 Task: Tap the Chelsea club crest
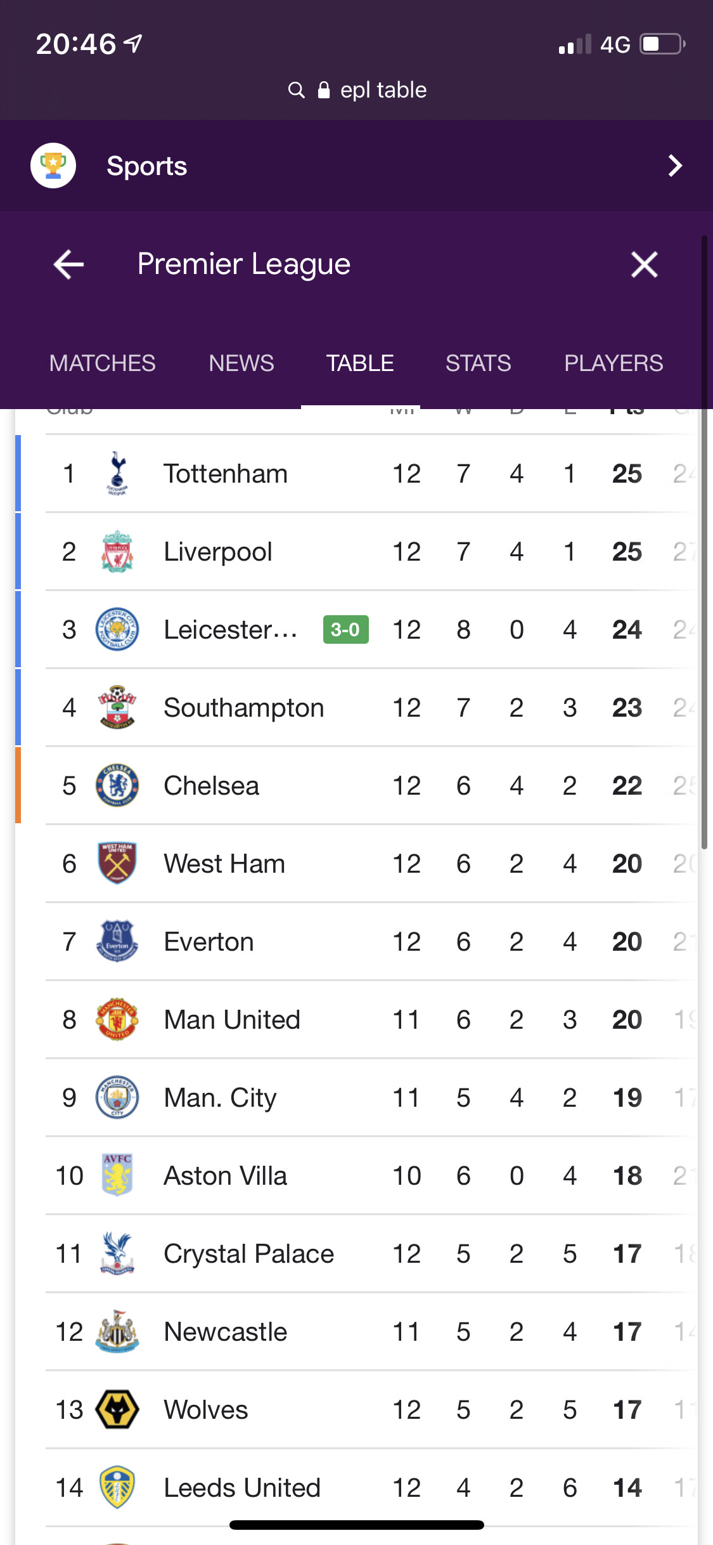(x=117, y=785)
